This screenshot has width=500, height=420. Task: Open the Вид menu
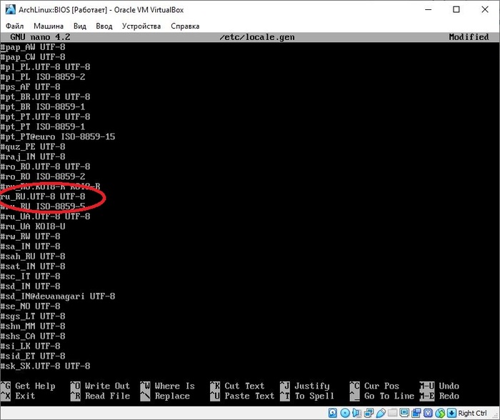coord(80,26)
